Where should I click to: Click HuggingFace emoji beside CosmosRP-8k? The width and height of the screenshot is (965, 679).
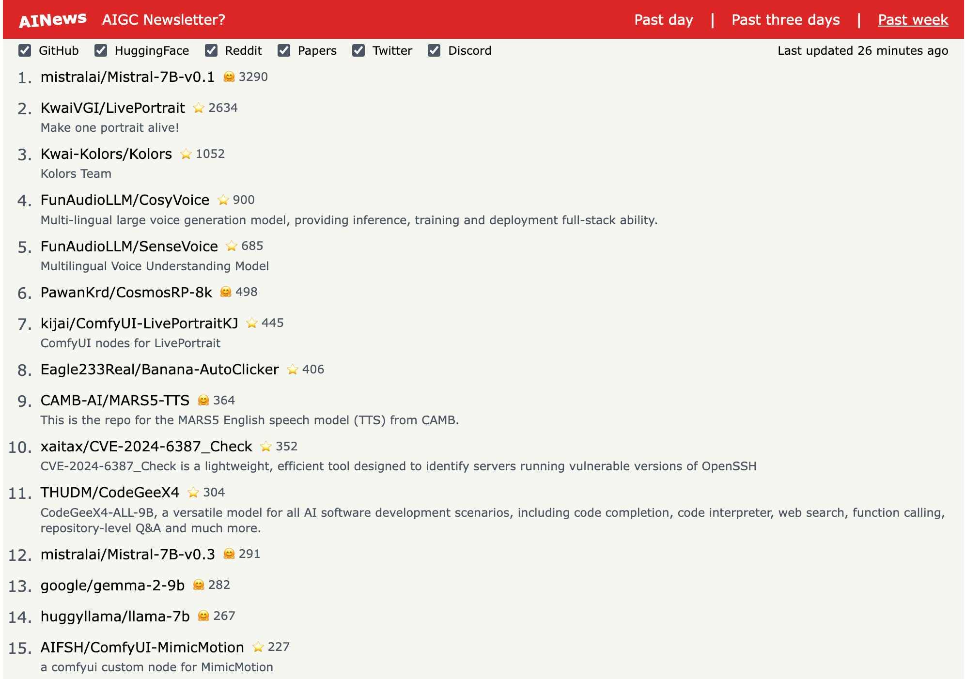226,292
